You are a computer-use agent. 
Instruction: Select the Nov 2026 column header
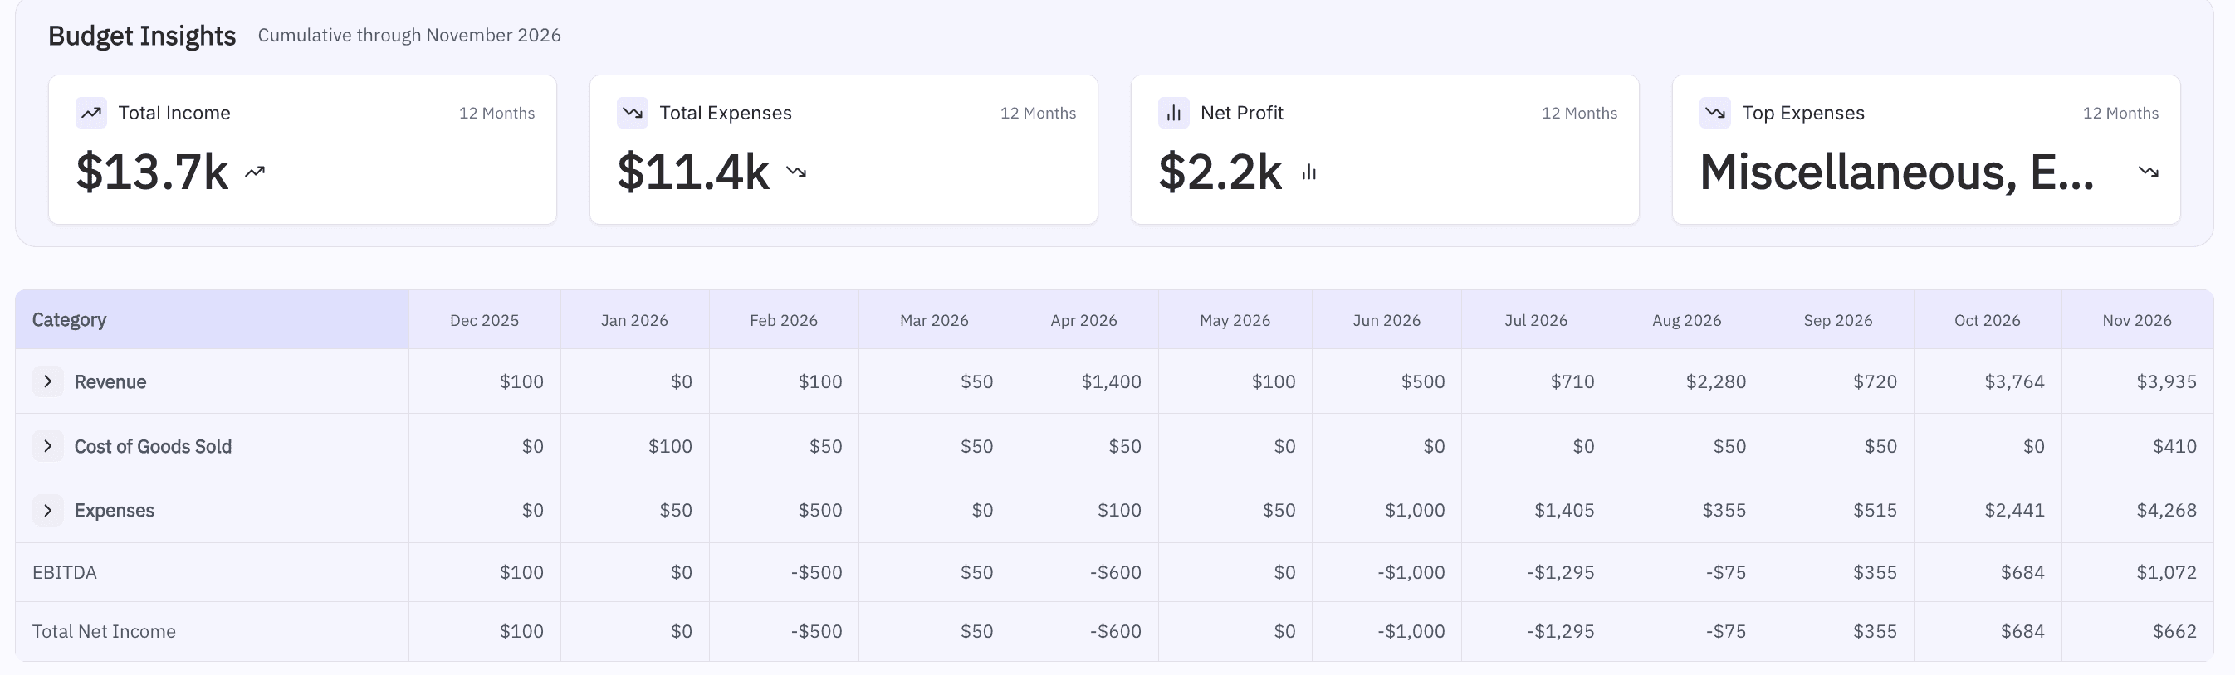[x=2136, y=321]
